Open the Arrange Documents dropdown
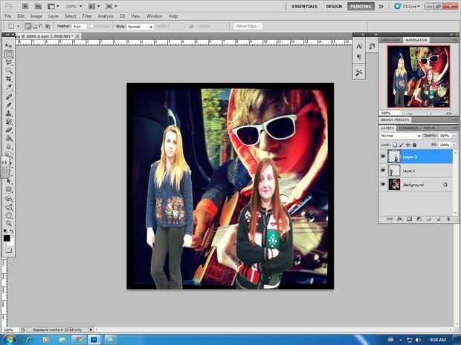The height and width of the screenshot is (345, 461). [94, 6]
